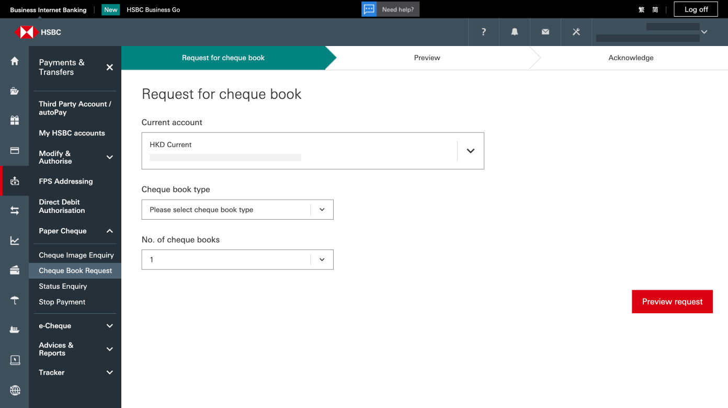The width and height of the screenshot is (728, 408).
Task: Click the globe icon in left sidebar
Action: tap(15, 390)
